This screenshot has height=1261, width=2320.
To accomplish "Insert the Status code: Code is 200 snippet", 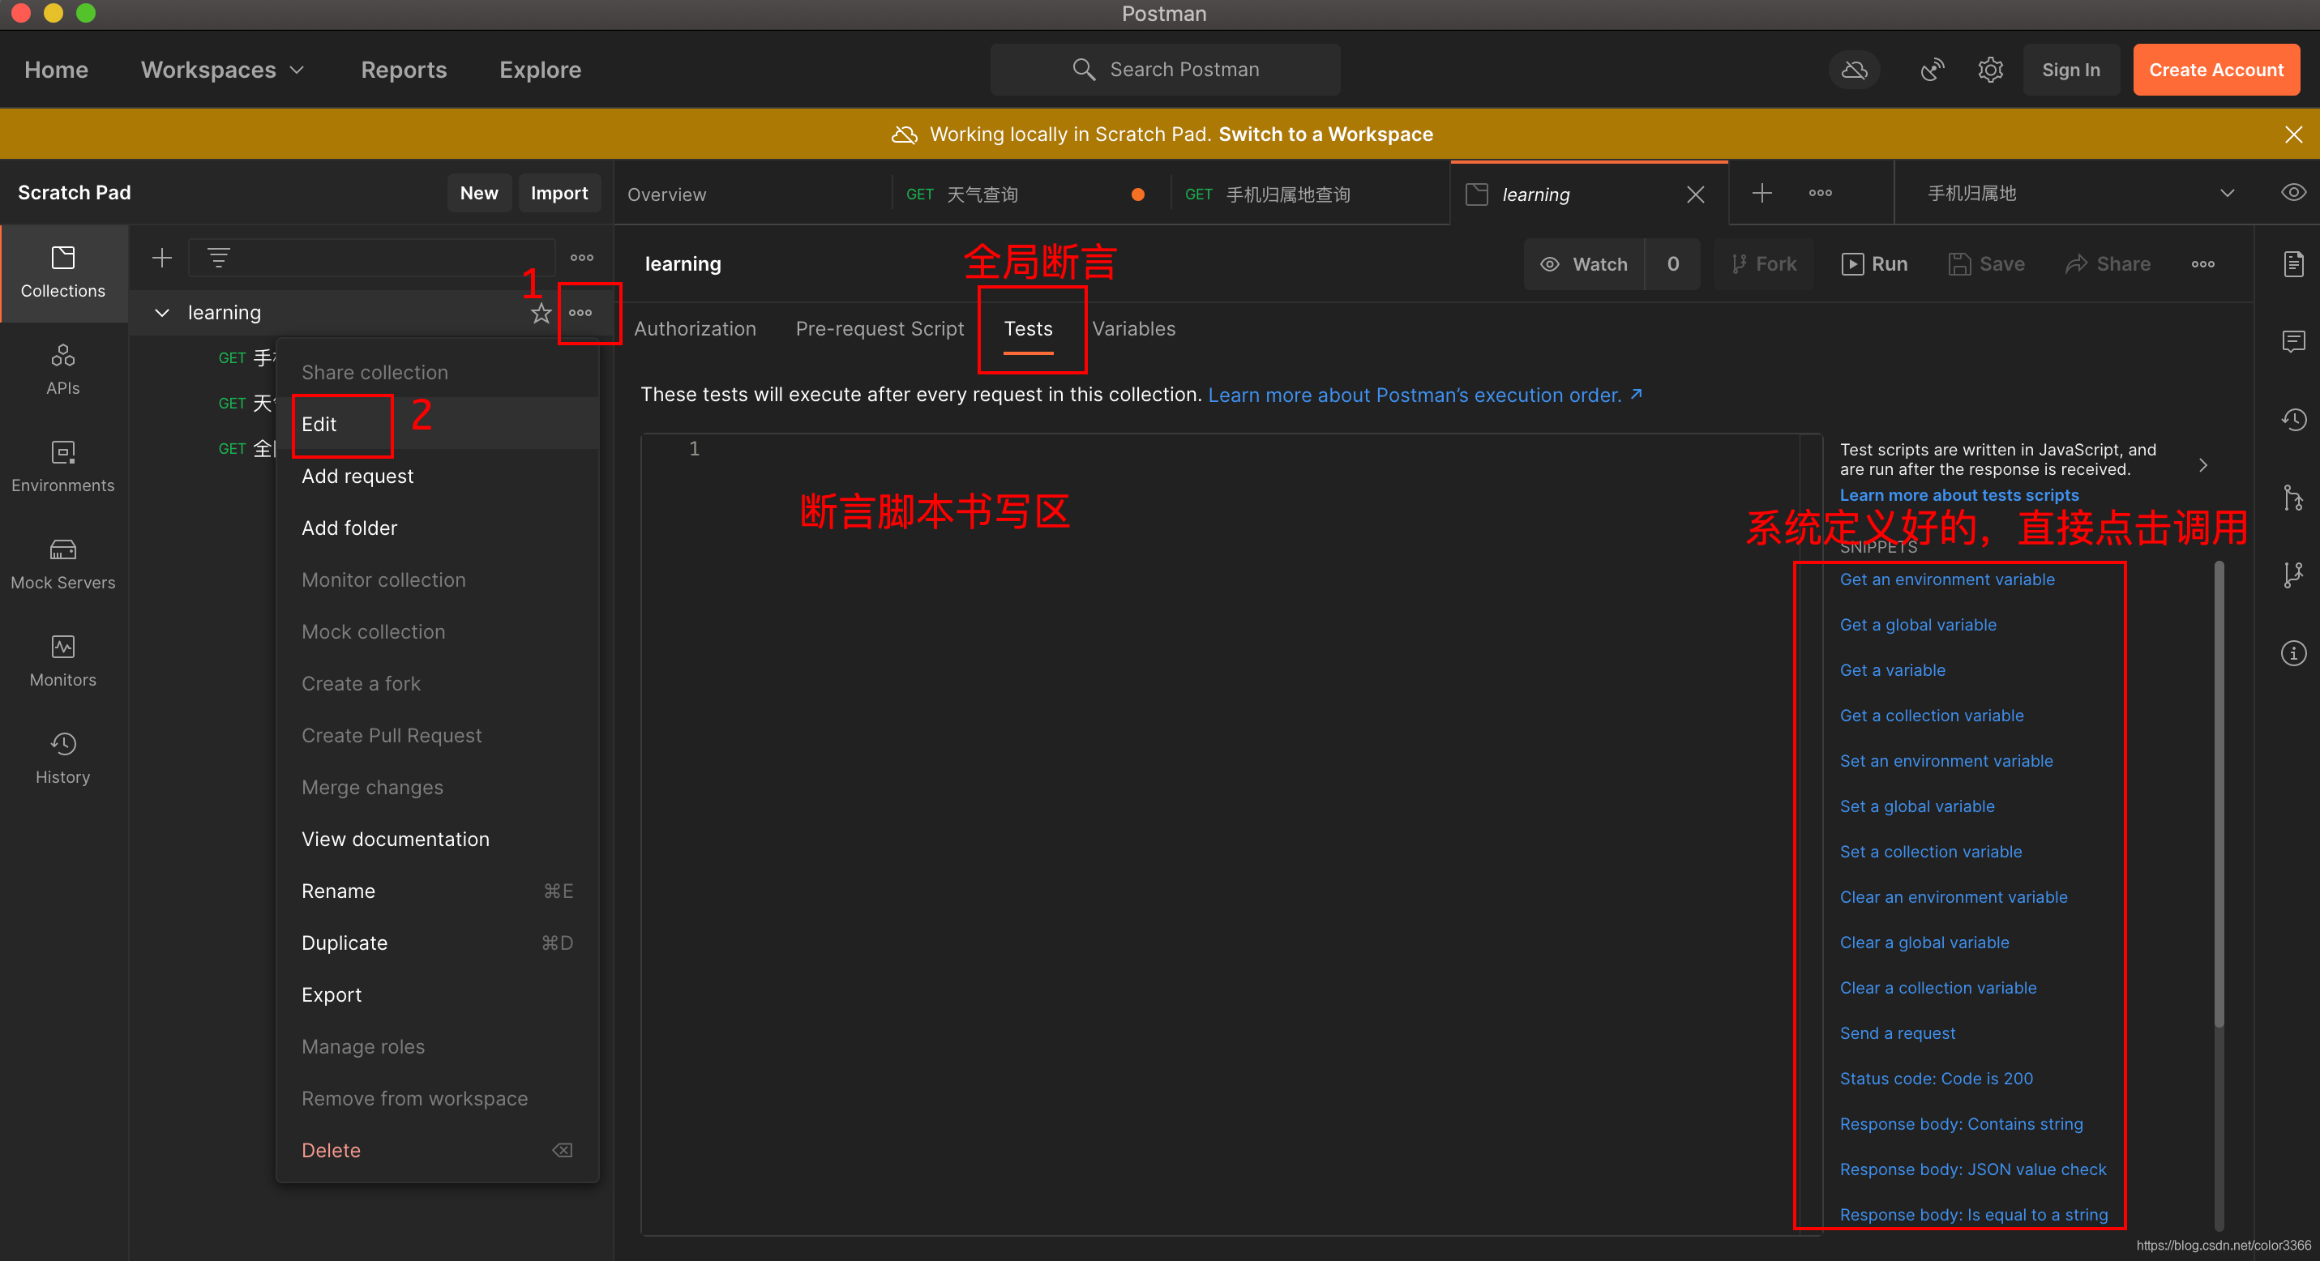I will click(x=1936, y=1079).
